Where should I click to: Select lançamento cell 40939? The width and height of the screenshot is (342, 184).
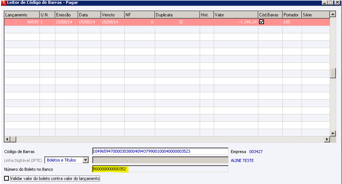(x=22, y=22)
